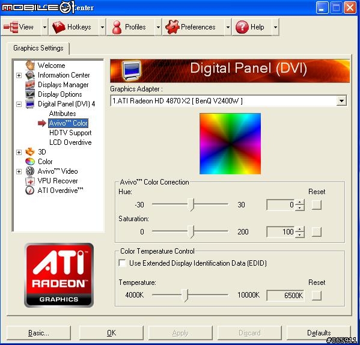Click the Hue value input field

pyautogui.click(x=281, y=205)
